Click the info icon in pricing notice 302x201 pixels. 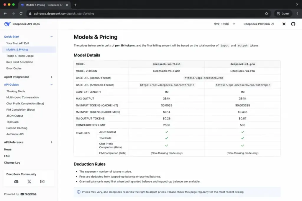(78, 192)
